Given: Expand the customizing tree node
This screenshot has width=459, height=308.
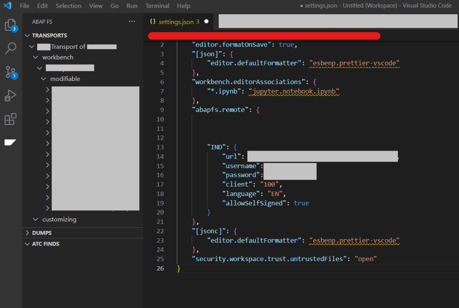Looking at the screenshot, I should point(59,219).
